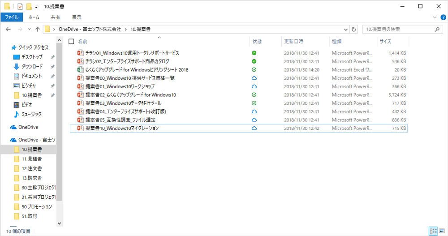448x236 pixels.
Task: Open ドキュメント in navigation pane
Action: pyautogui.click(x=31, y=76)
